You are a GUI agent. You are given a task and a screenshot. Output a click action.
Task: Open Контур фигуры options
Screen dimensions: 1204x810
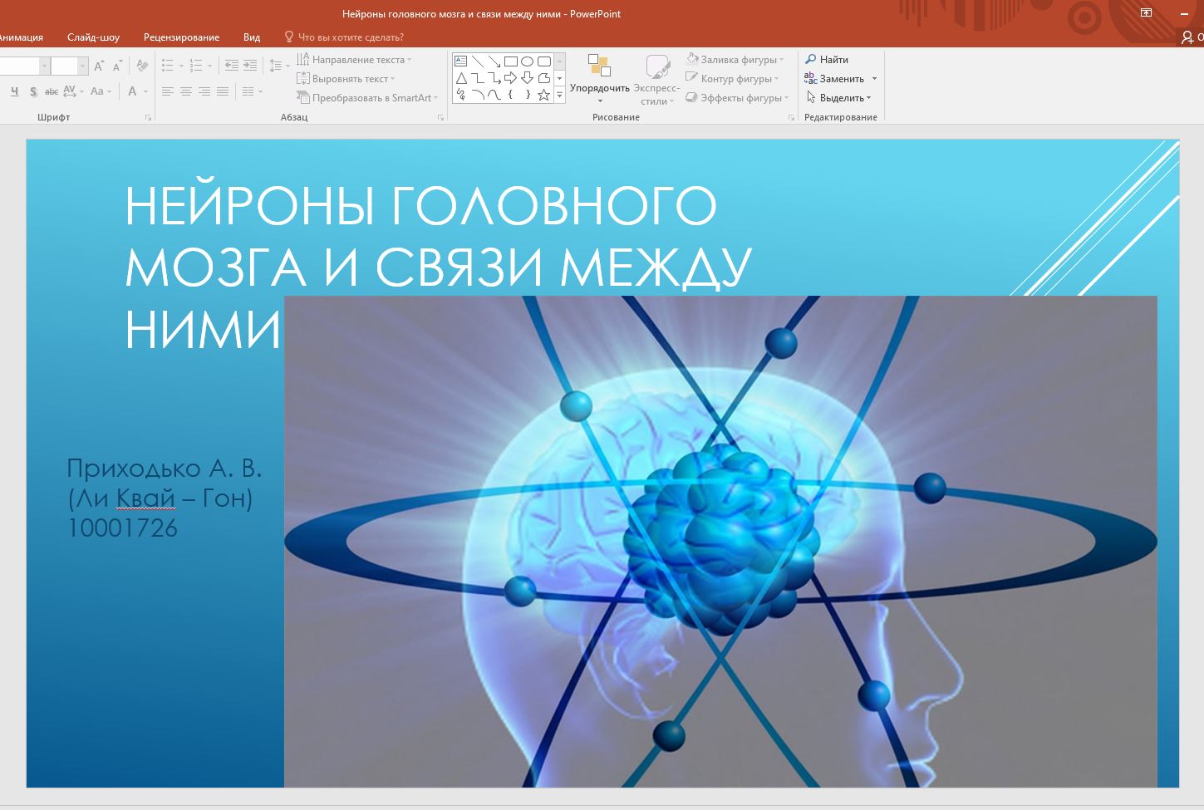tap(732, 79)
